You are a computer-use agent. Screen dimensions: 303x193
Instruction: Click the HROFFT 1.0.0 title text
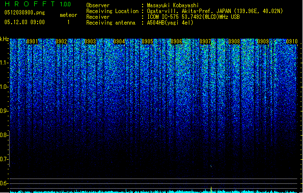point(38,4)
